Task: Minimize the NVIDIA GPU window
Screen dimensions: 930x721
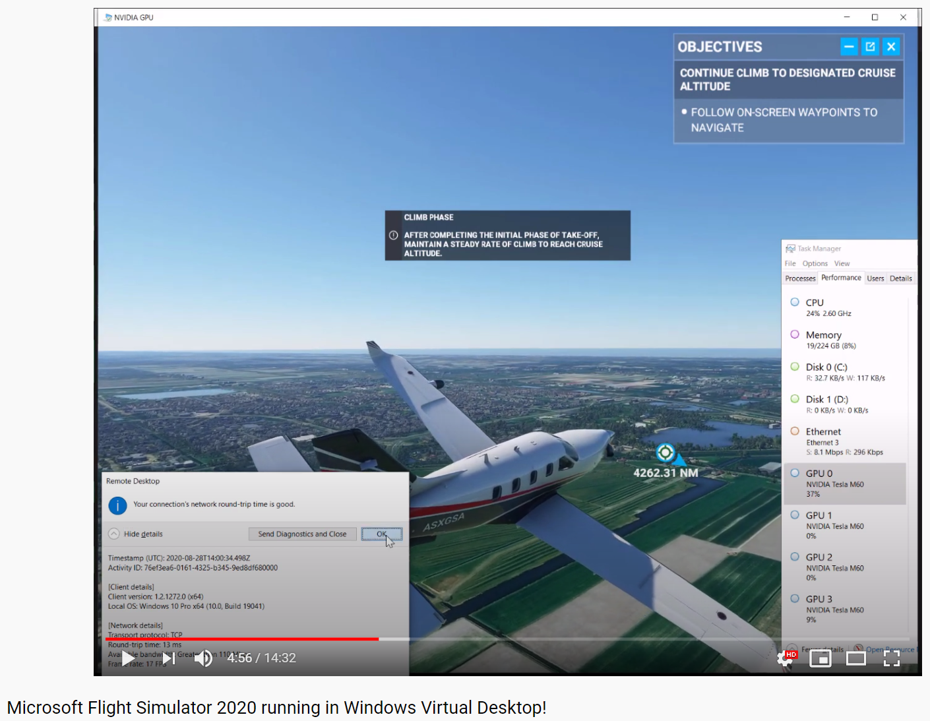Action: tap(847, 17)
